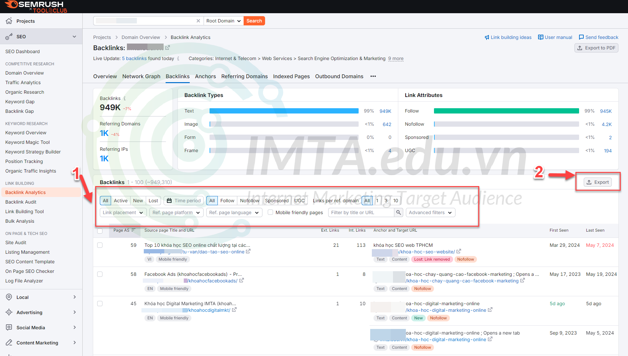Image resolution: width=628 pixels, height=356 pixels.
Task: Click Export to PDF button
Action: pyautogui.click(x=596, y=48)
